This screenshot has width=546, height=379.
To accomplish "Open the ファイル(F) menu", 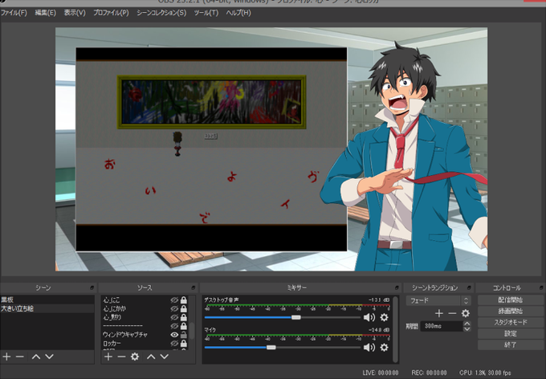I will coord(14,13).
